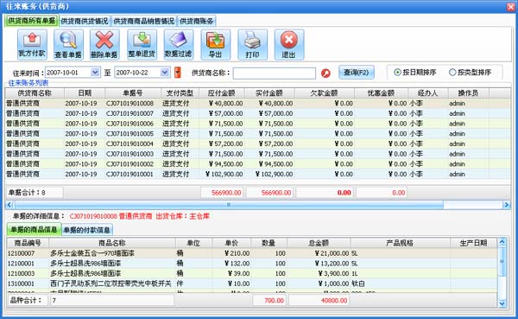Click product list scrollbar down arrow
Image resolution: width=518 pixels, height=319 pixels.
pyautogui.click(x=502, y=303)
